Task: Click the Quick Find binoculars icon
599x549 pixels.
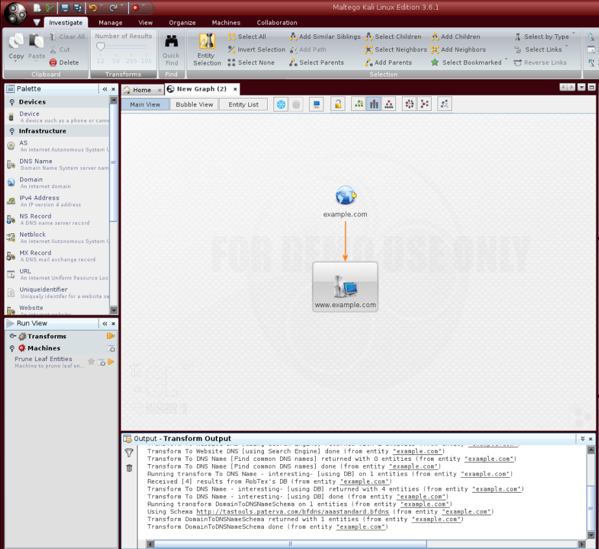Action: [171, 42]
